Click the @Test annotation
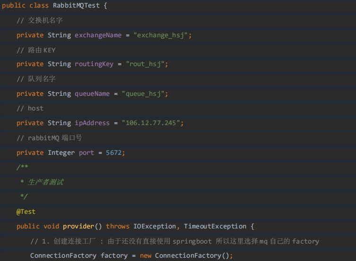Screen dimensions: 356x261 [x=26, y=211]
